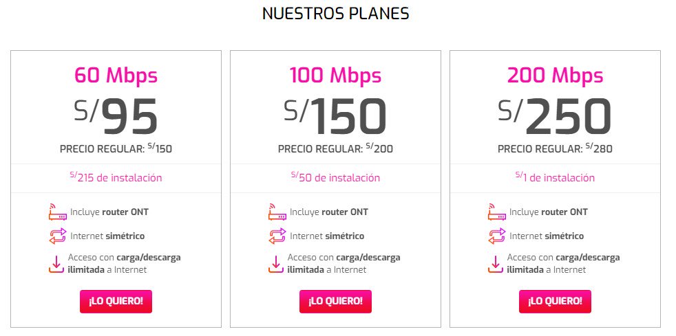
Task: Select the 200 Mbps plan title
Action: pyautogui.click(x=555, y=76)
